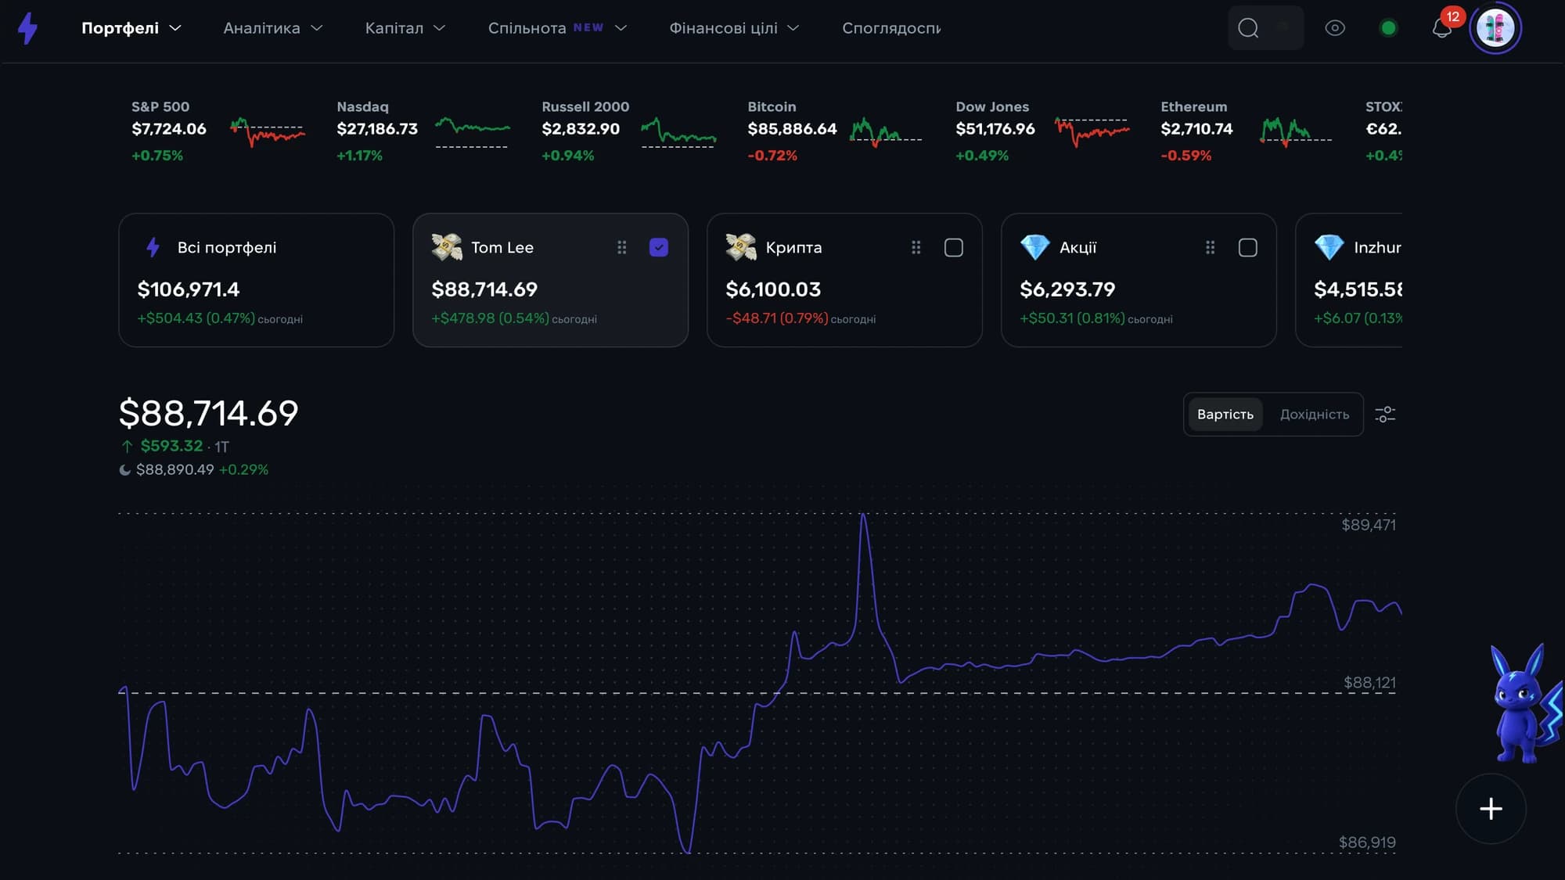This screenshot has height=880, width=1565.
Task: Click the 1T period label
Action: pyautogui.click(x=222, y=447)
